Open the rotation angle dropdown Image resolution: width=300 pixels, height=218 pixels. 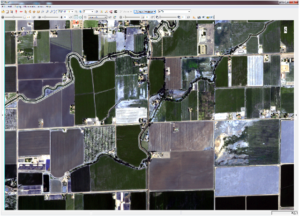point(92,11)
